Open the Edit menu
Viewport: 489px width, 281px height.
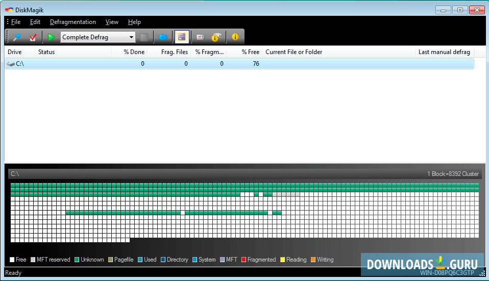click(x=35, y=22)
